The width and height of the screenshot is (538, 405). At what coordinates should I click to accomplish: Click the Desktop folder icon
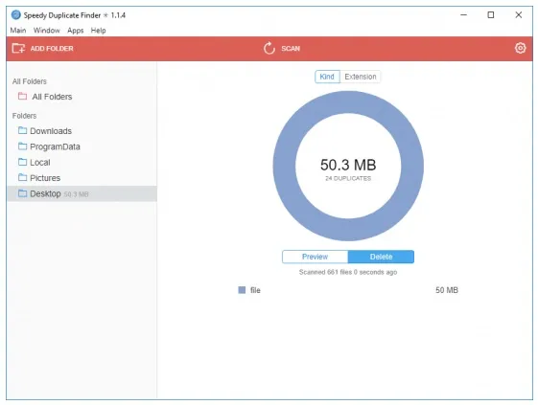22,193
